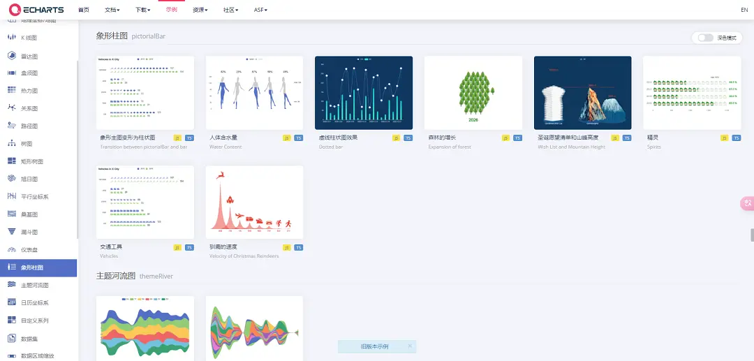Open the second multicolor themeRiver thumbnail
754x361 pixels.
(254, 328)
